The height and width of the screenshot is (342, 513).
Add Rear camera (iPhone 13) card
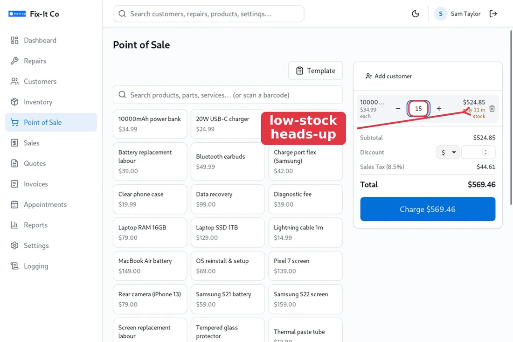[x=150, y=300]
